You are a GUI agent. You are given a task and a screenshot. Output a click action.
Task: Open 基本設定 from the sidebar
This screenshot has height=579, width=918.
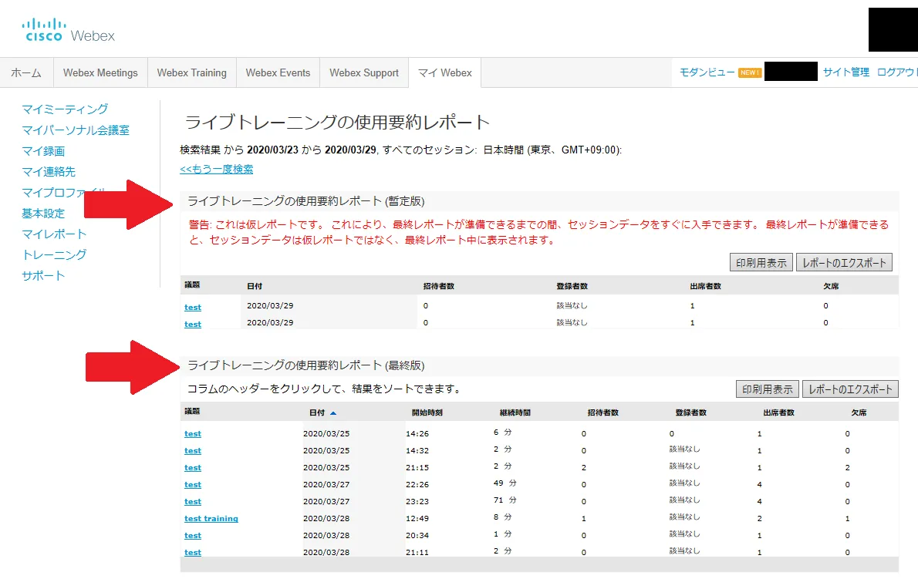pos(43,213)
